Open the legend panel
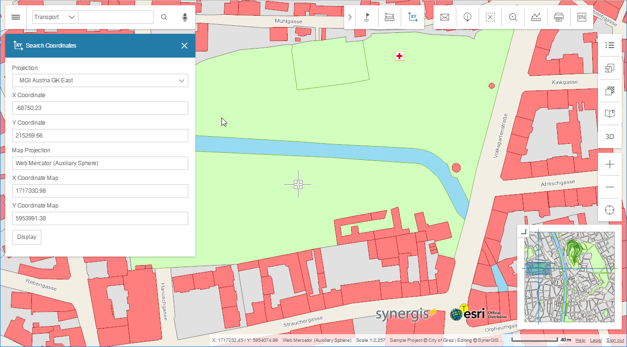627x347 pixels. pyautogui.click(x=609, y=45)
